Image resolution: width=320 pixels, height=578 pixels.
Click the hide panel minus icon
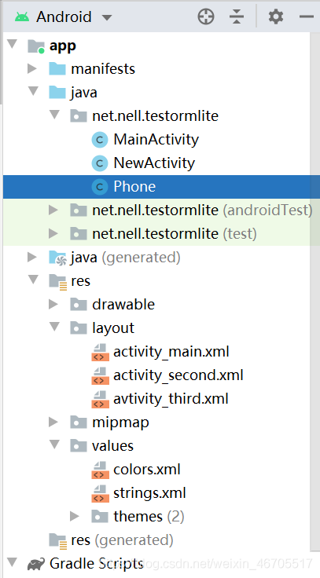tap(307, 17)
